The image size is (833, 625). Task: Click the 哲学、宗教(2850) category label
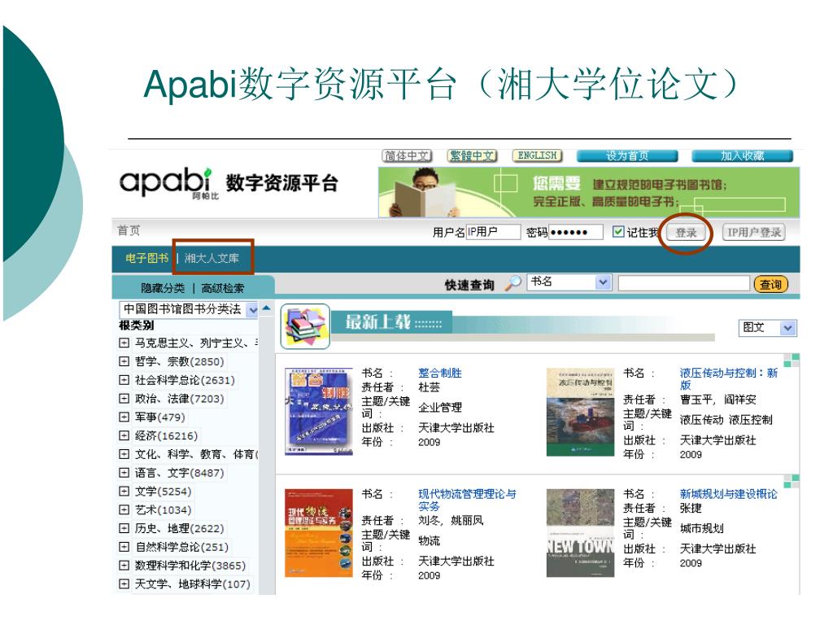click(x=179, y=361)
